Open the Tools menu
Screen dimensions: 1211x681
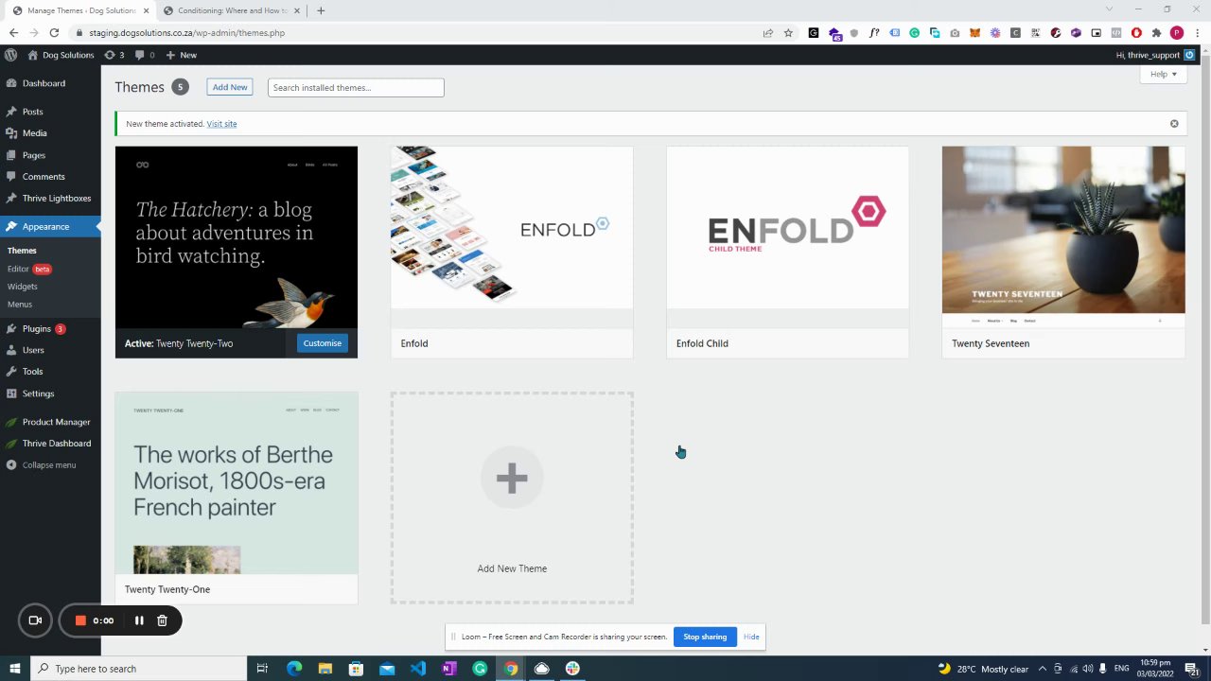[x=32, y=372]
